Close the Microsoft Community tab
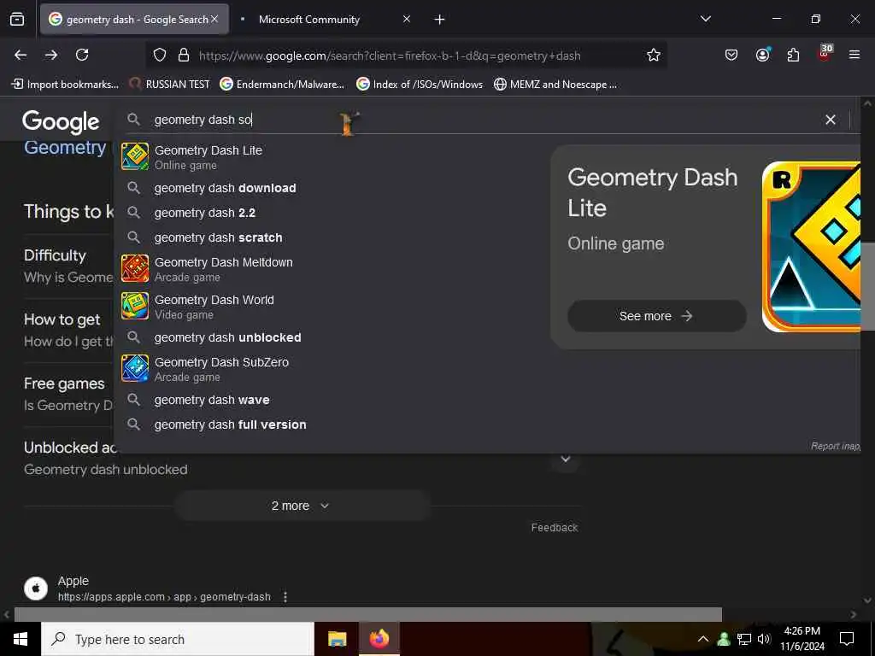This screenshot has height=656, width=875. pos(406,19)
